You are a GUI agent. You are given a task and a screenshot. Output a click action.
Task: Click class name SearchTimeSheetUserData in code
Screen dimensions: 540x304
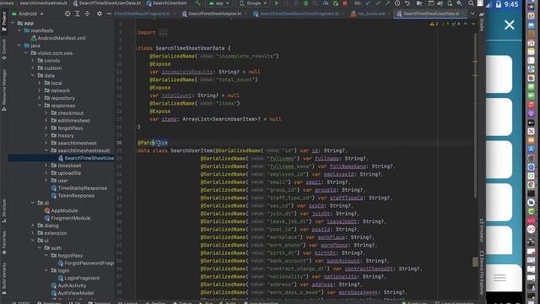pos(190,48)
